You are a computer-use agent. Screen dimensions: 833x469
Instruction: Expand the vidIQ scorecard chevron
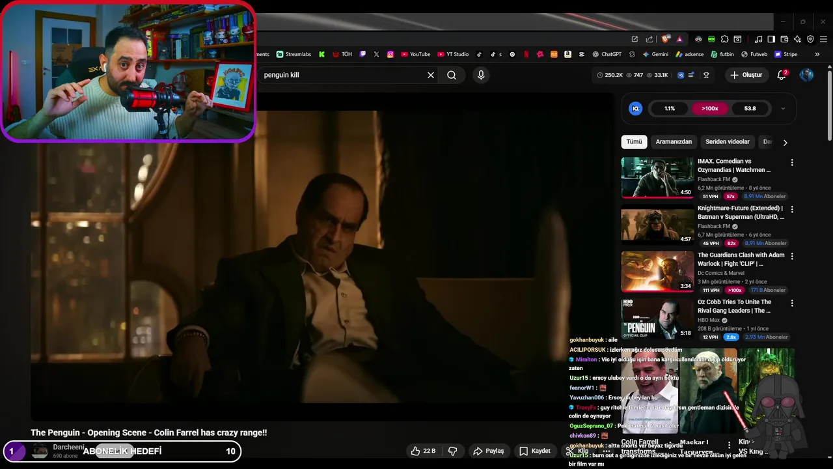click(783, 109)
